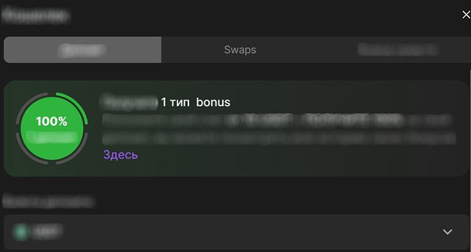Close the wallet dialog with the X

coord(465,15)
